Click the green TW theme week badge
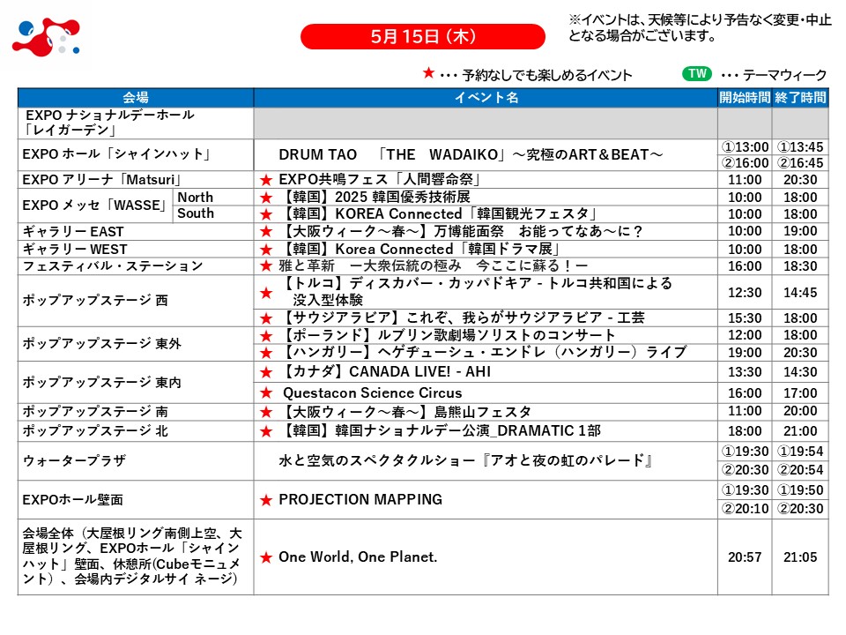Viewport: 846px width, 635px height. click(697, 74)
